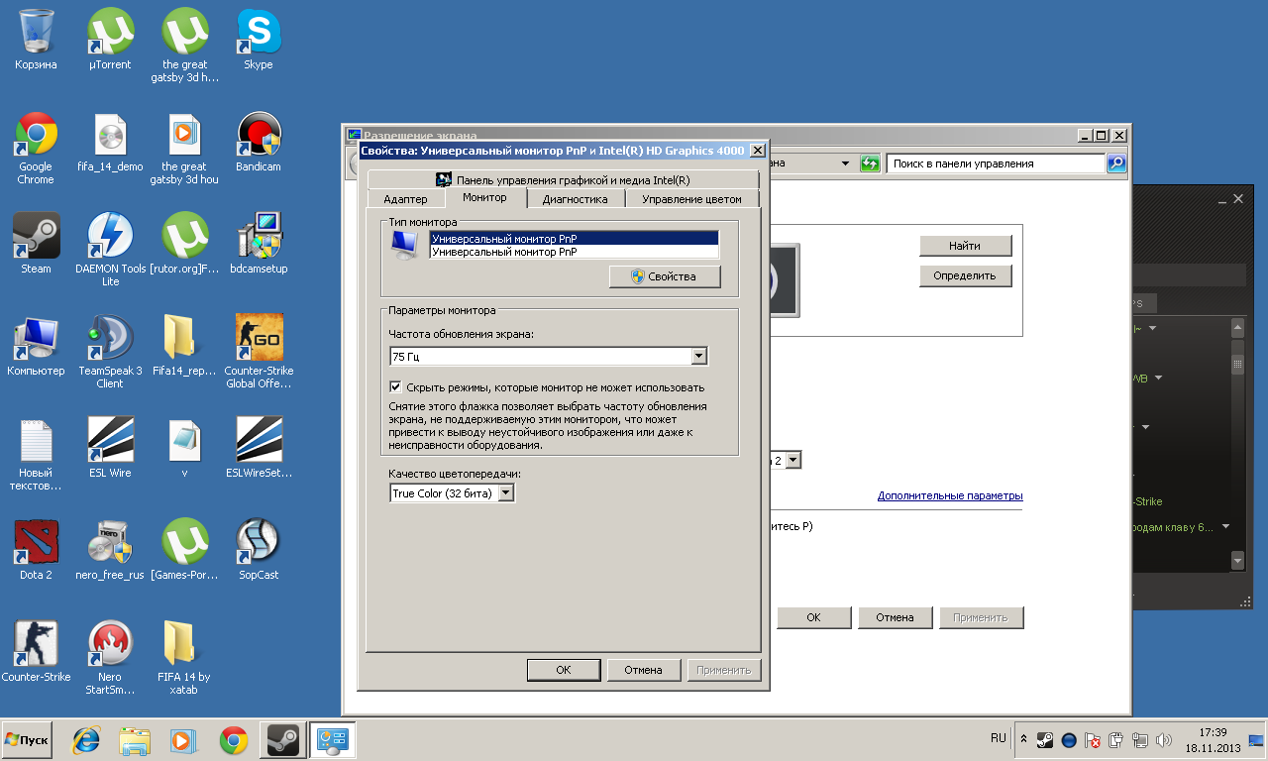Select the µTorrent desktop shortcut

[110, 41]
